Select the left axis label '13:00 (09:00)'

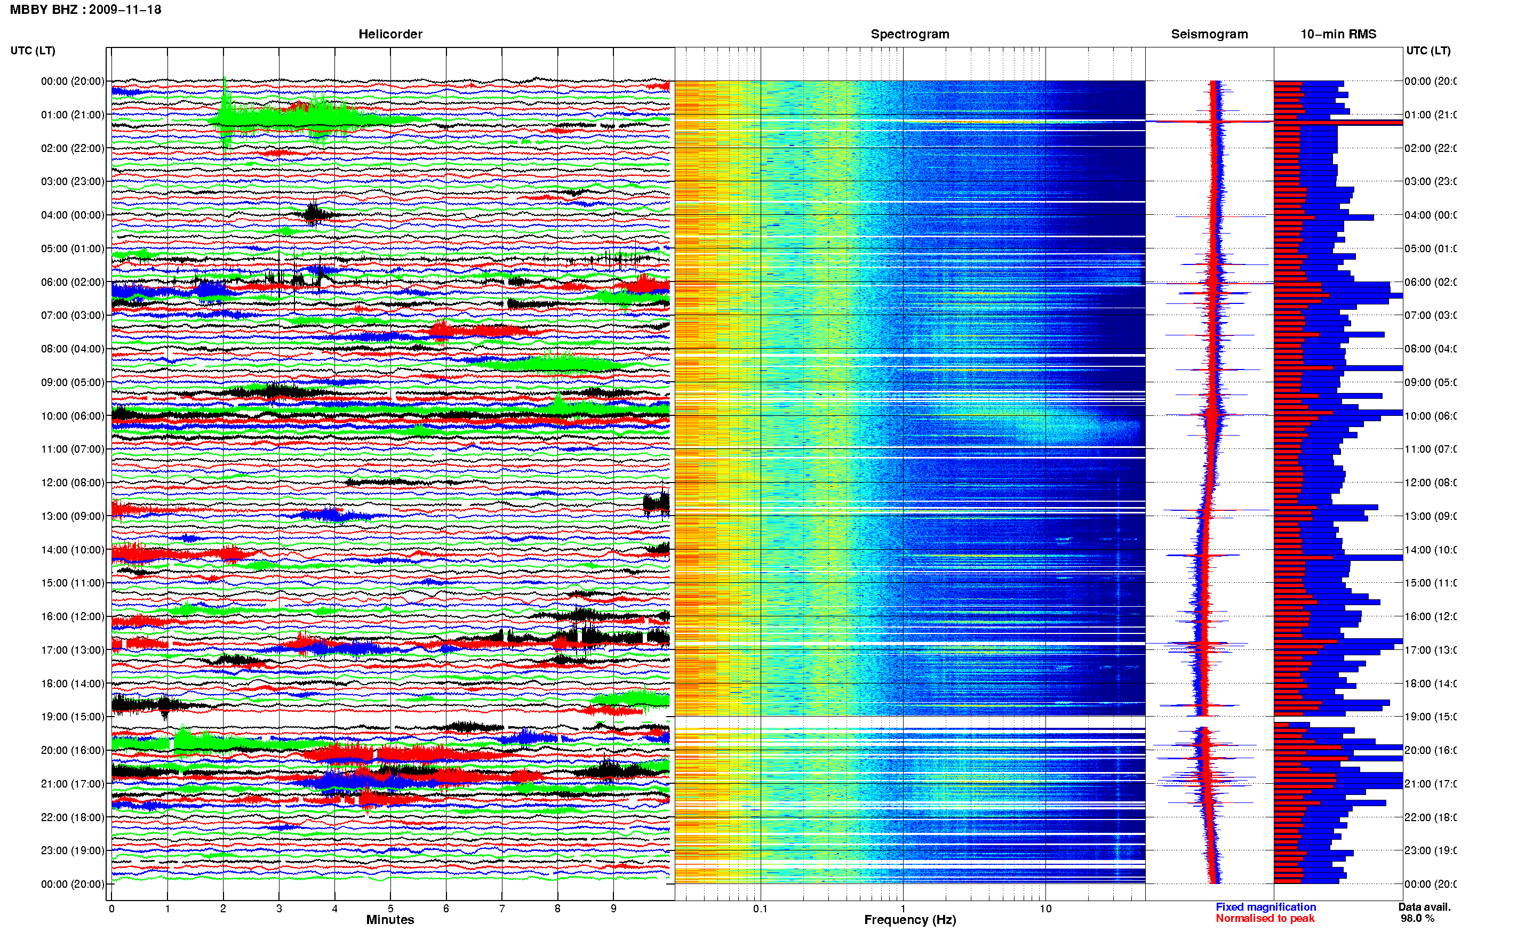(73, 516)
